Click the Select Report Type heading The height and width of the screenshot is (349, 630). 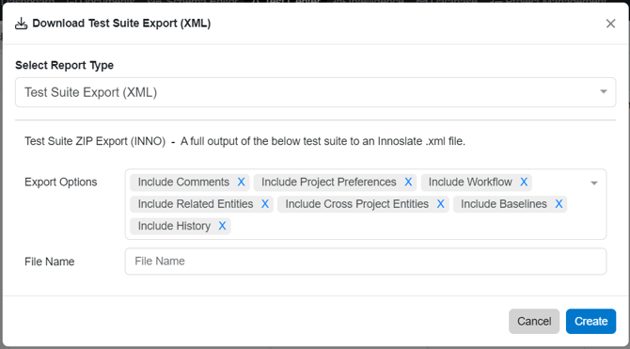click(64, 65)
